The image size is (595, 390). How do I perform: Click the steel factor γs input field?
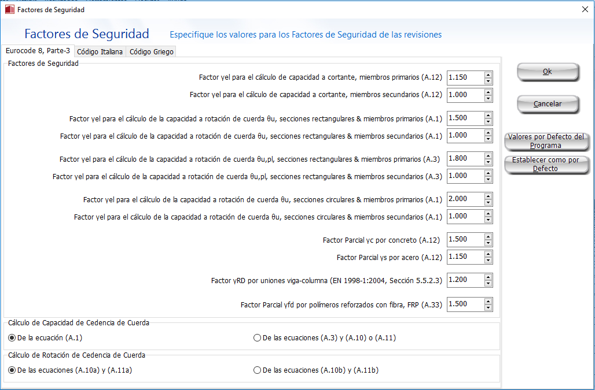465,257
